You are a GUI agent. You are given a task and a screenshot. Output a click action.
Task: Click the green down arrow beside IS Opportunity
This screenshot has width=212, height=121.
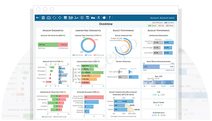[x=159, y=115]
